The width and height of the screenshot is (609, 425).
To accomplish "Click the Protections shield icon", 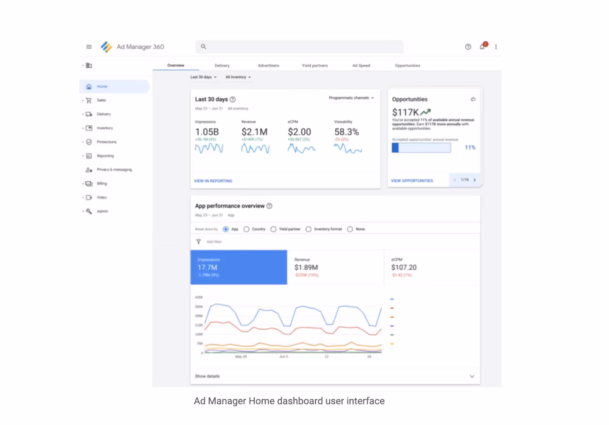I will click(89, 142).
